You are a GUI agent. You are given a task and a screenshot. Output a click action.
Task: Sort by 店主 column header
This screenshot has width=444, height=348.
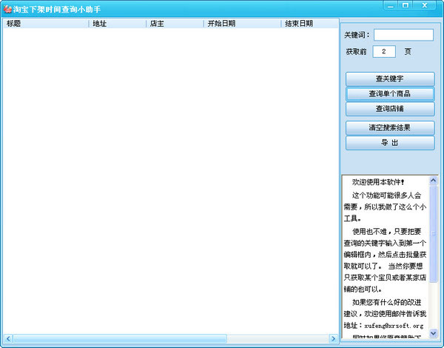[175, 24]
